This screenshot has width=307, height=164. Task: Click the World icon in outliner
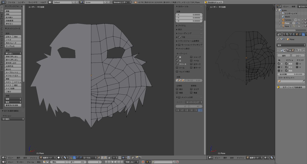point(283,17)
